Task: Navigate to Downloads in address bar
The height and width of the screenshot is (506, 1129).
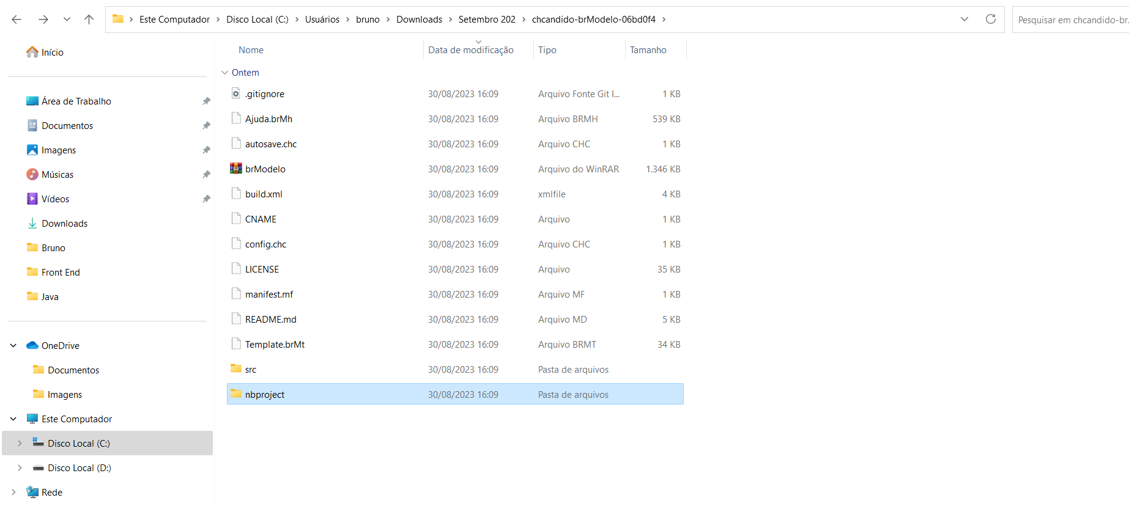Action: pos(419,20)
